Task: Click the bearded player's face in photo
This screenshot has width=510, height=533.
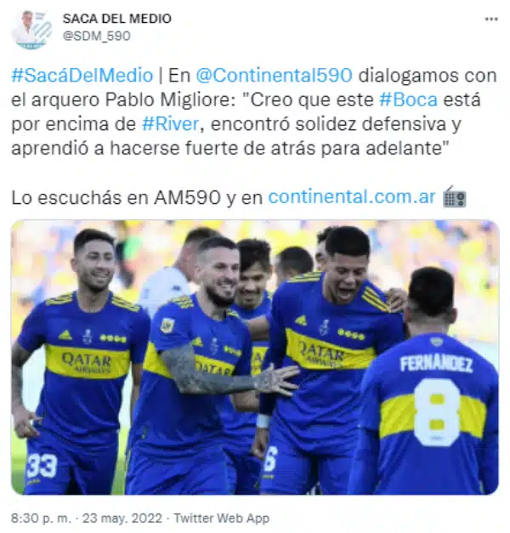Action: tap(218, 275)
